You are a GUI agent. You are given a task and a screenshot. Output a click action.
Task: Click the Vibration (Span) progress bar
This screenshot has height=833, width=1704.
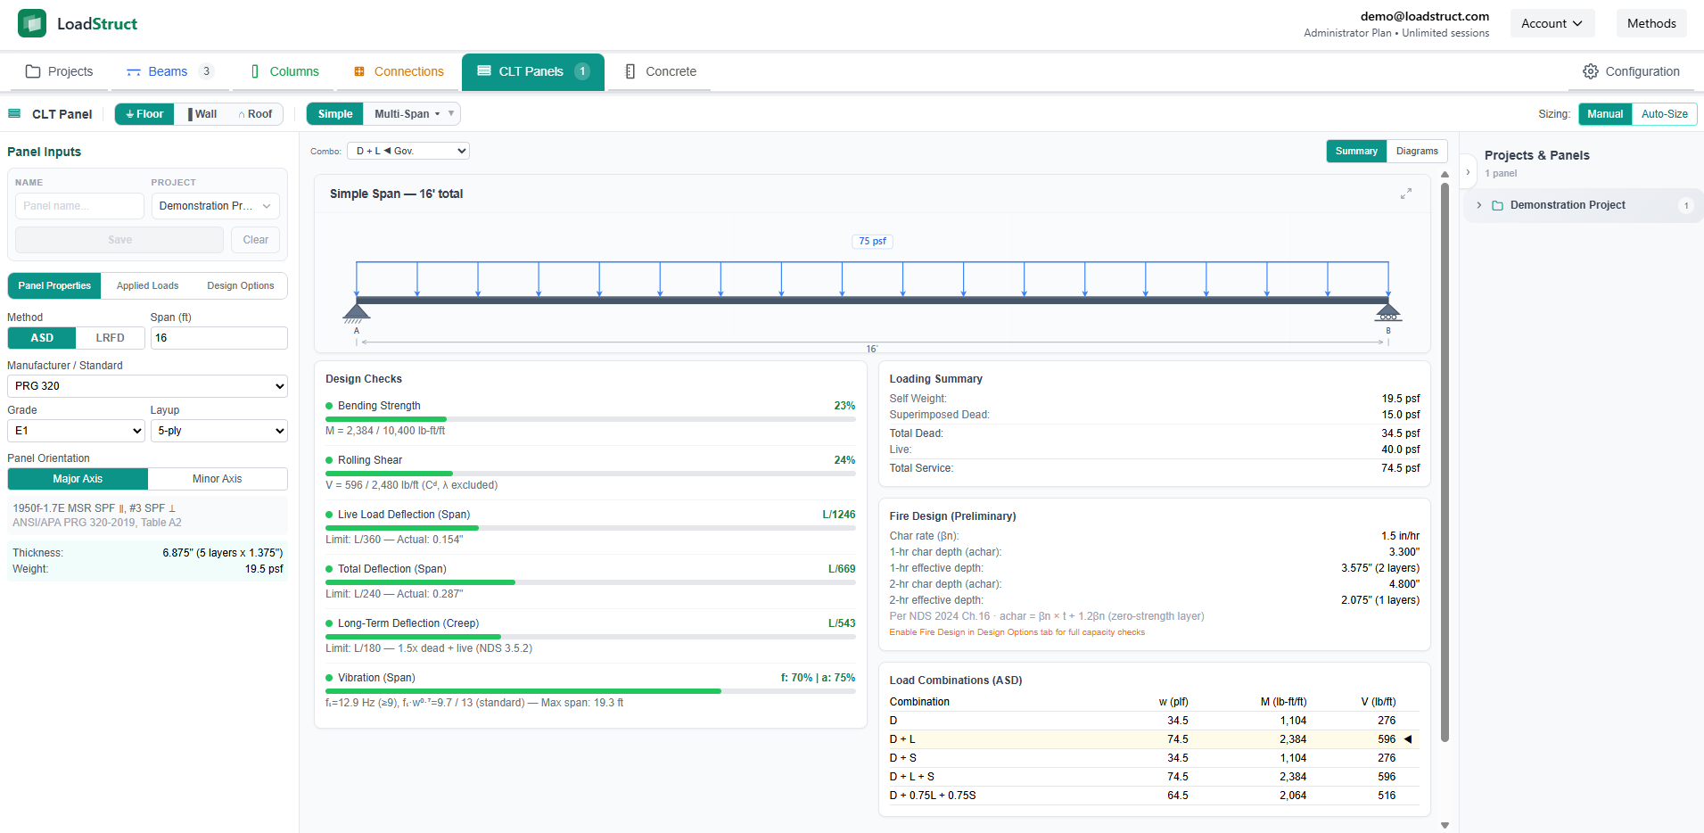tap(590, 691)
